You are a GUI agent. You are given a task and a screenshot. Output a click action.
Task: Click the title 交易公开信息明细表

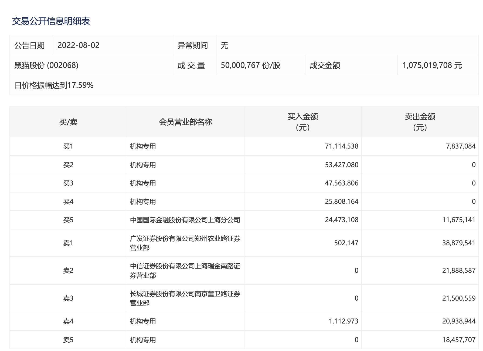[51, 21]
